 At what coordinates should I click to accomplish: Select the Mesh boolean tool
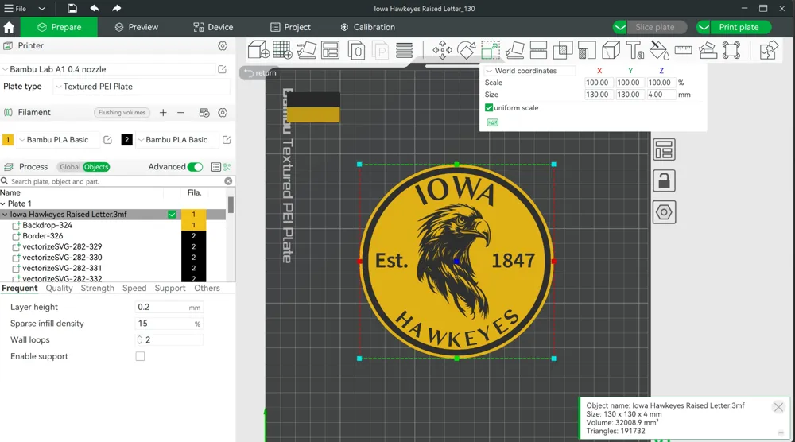pos(563,51)
